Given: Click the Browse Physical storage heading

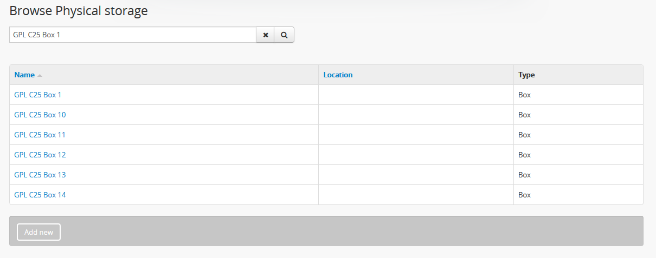Looking at the screenshot, I should click(x=79, y=11).
